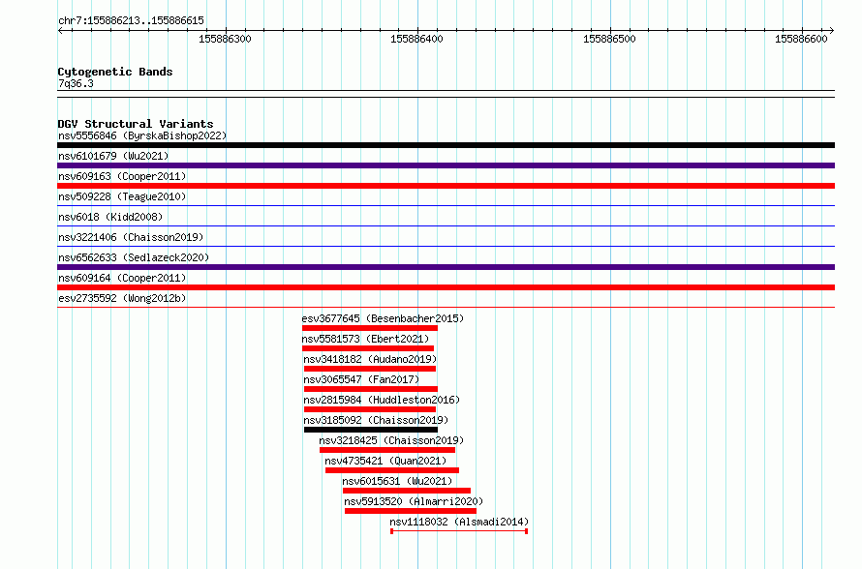This screenshot has height=569, width=862.
Task: Click the red nsv609163 variant bar
Action: [446, 186]
